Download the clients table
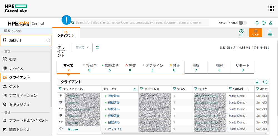The height and width of the screenshot is (136, 278). [257, 82]
